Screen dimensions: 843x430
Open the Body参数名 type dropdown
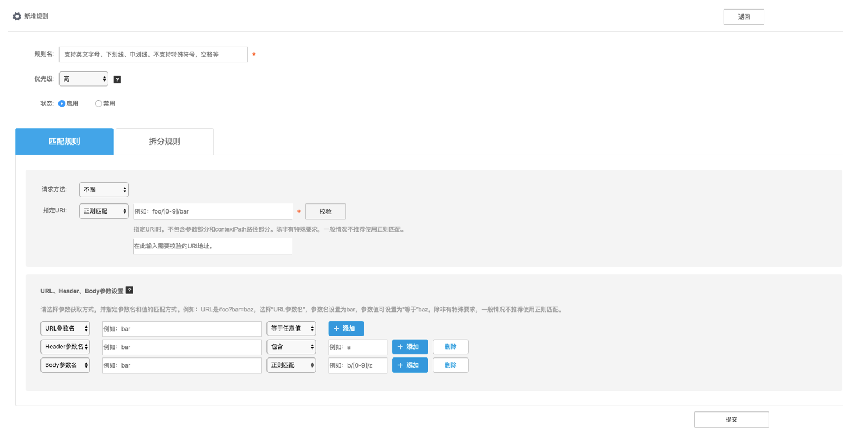pyautogui.click(x=65, y=365)
